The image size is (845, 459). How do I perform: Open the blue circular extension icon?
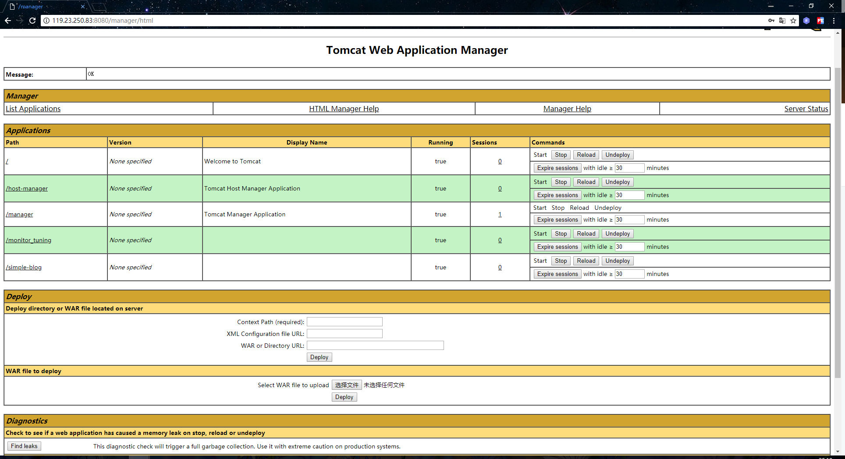pos(806,21)
